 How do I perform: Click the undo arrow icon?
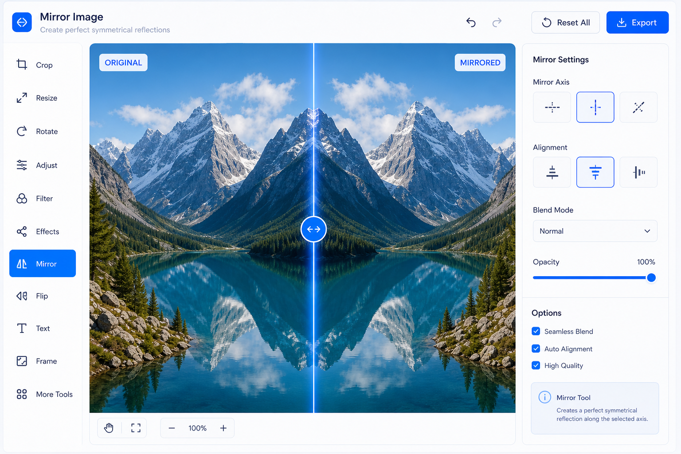471,23
